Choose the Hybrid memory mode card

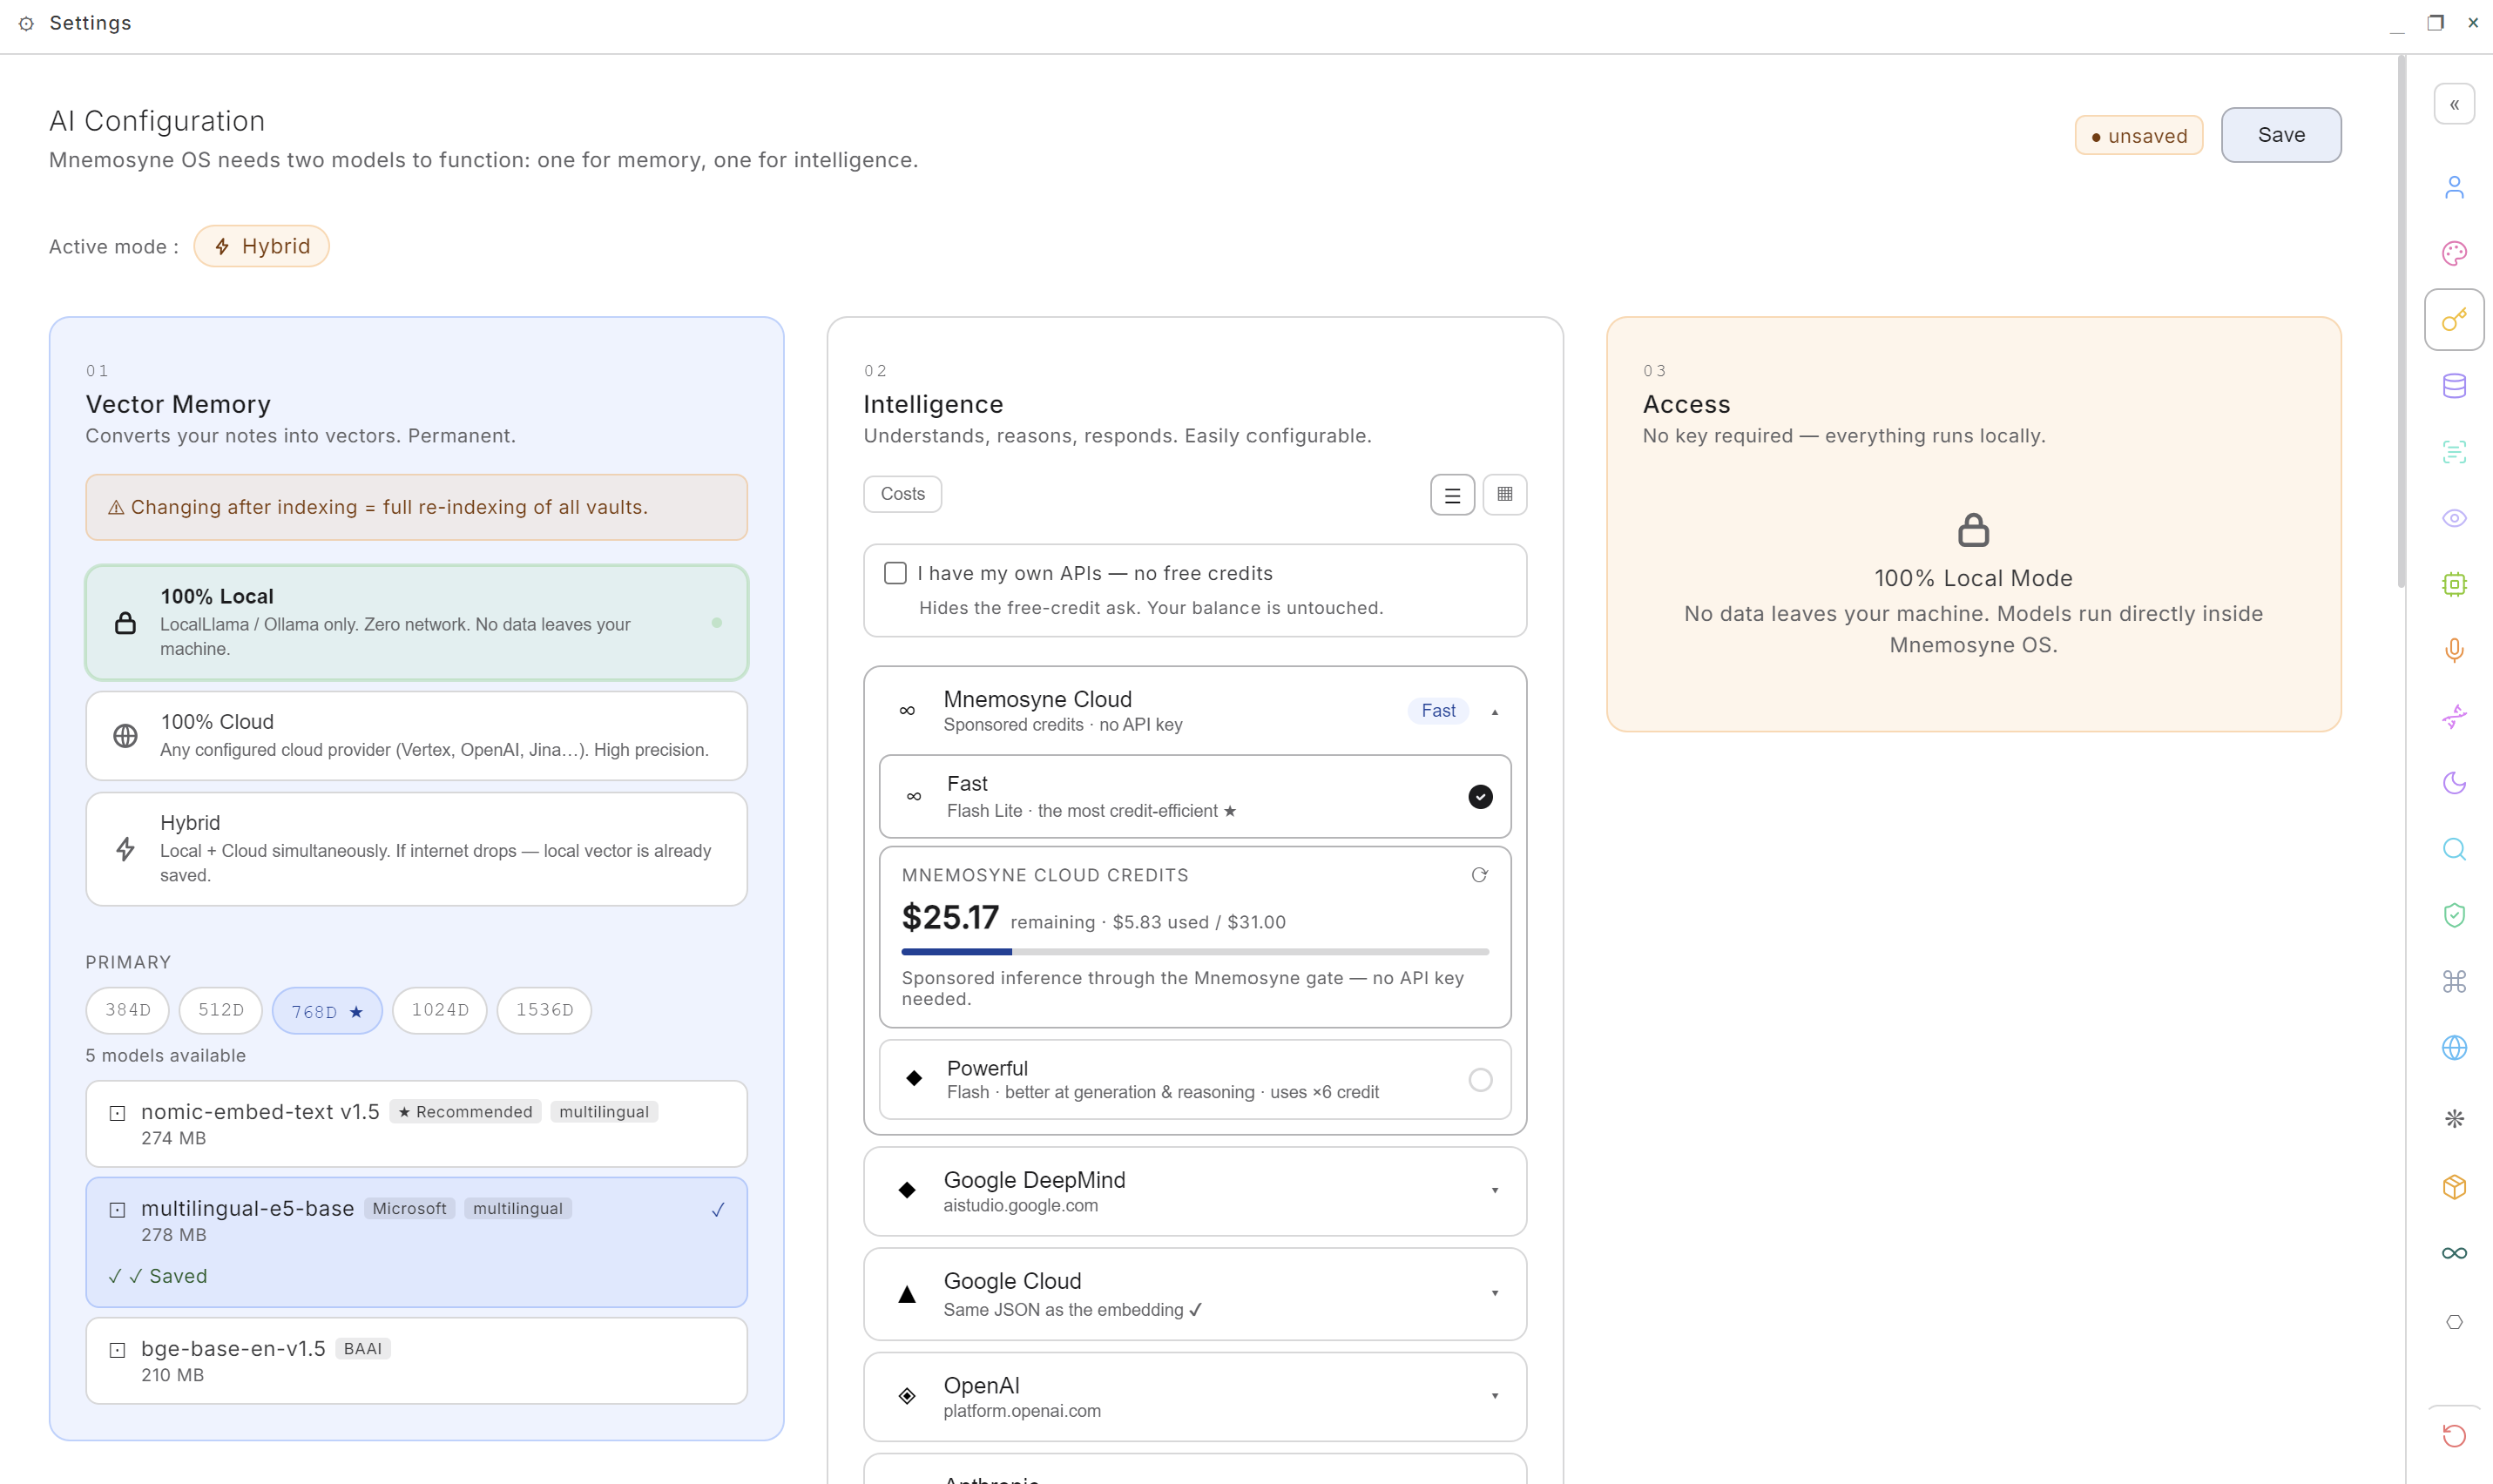click(416, 848)
